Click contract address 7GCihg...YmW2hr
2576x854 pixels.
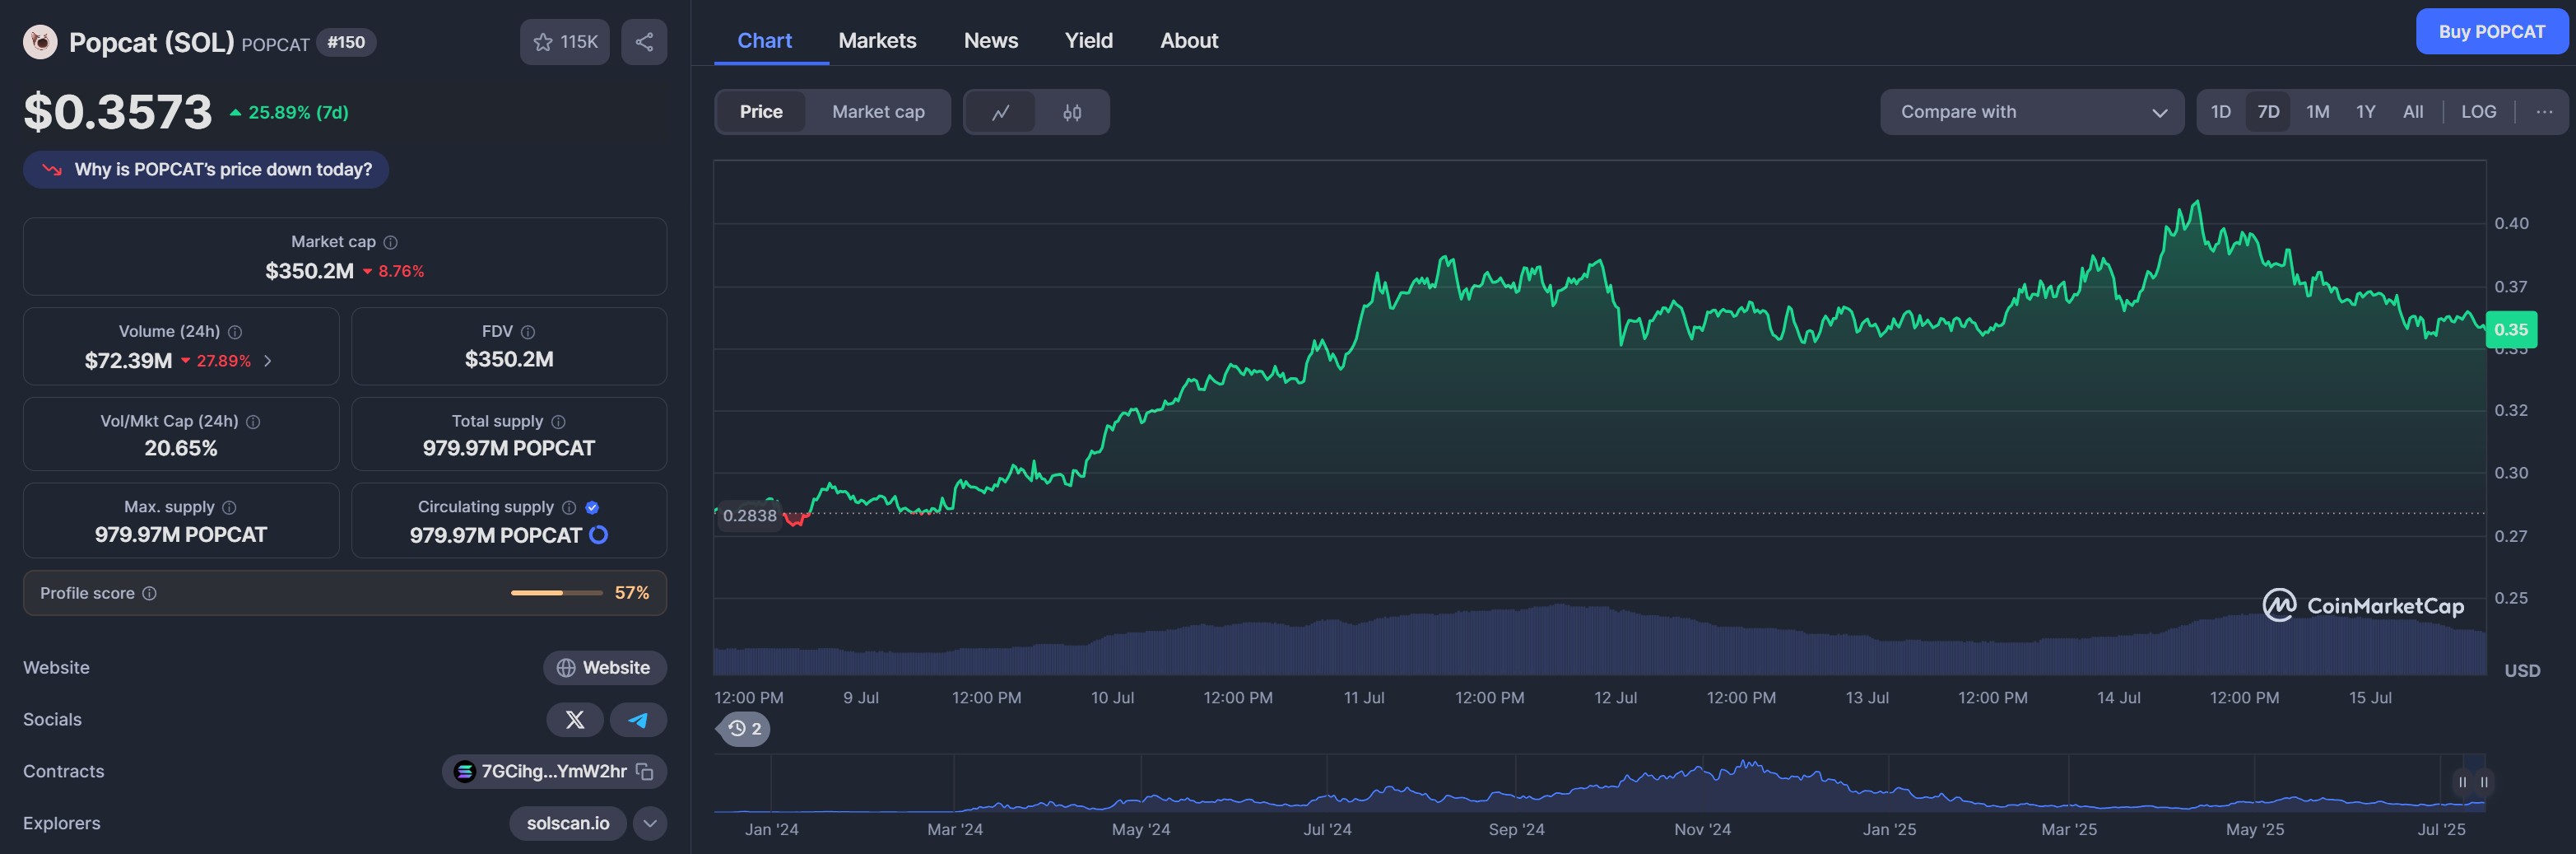554,772
